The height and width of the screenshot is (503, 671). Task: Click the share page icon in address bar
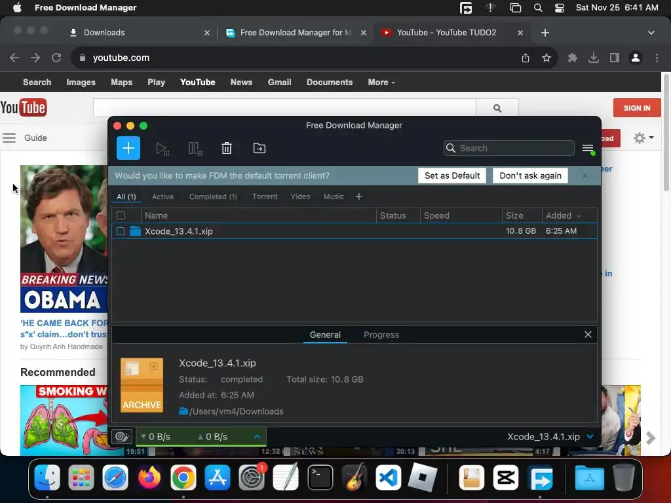(x=526, y=58)
